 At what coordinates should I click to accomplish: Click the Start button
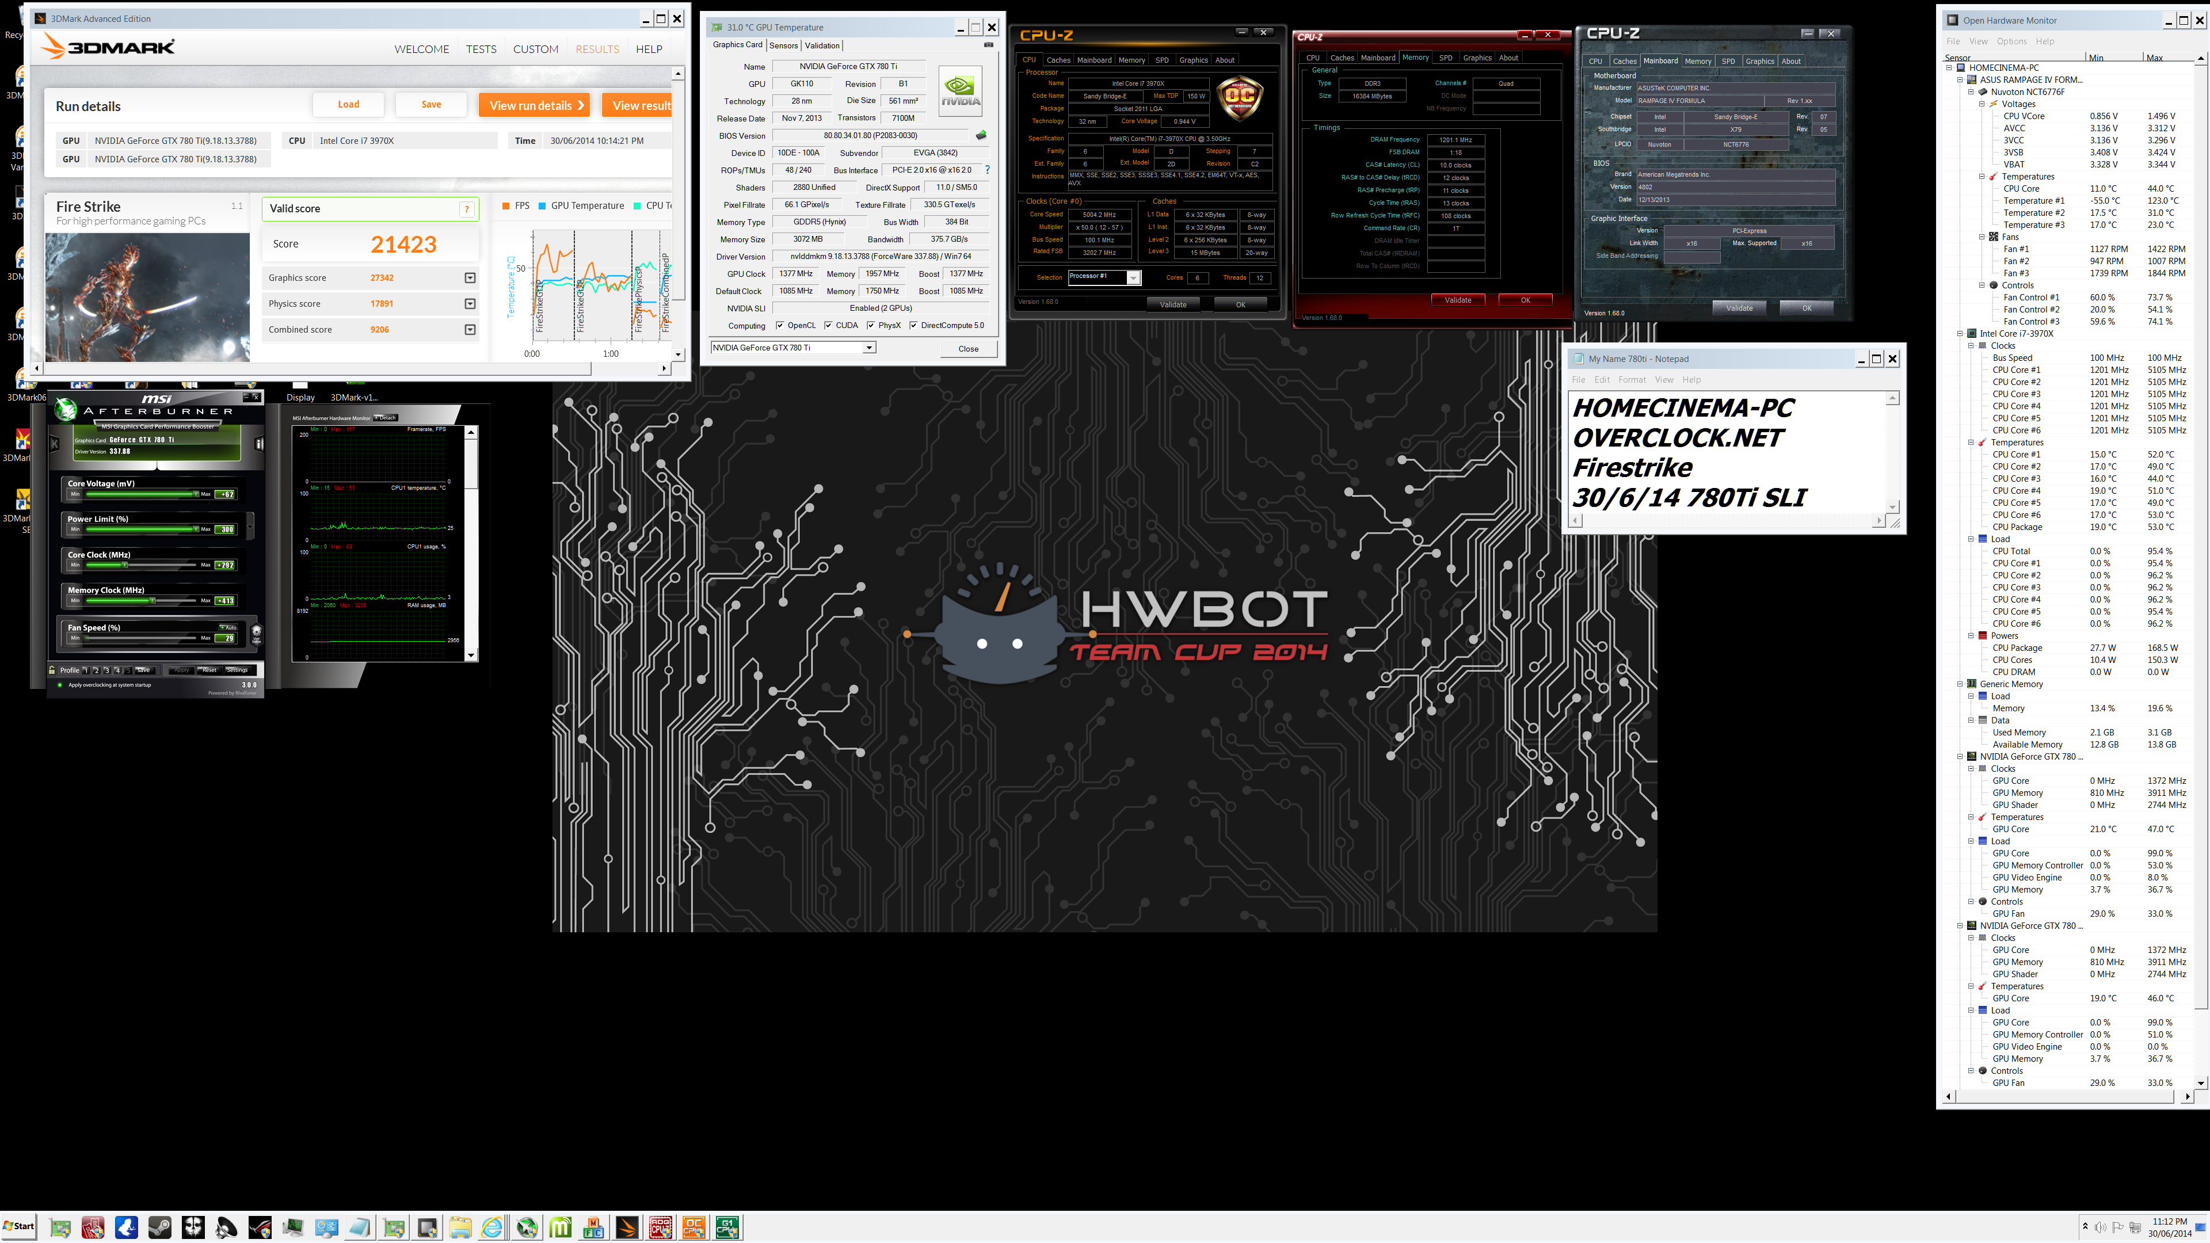click(19, 1227)
